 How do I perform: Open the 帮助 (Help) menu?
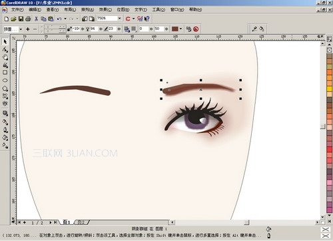(x=195, y=9)
